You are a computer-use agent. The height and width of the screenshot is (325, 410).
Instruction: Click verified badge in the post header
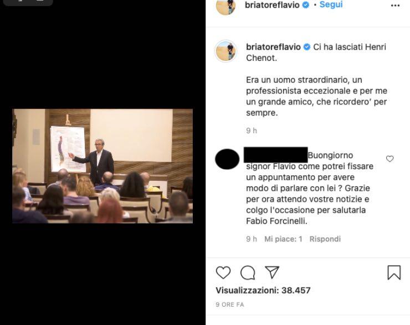(305, 5)
